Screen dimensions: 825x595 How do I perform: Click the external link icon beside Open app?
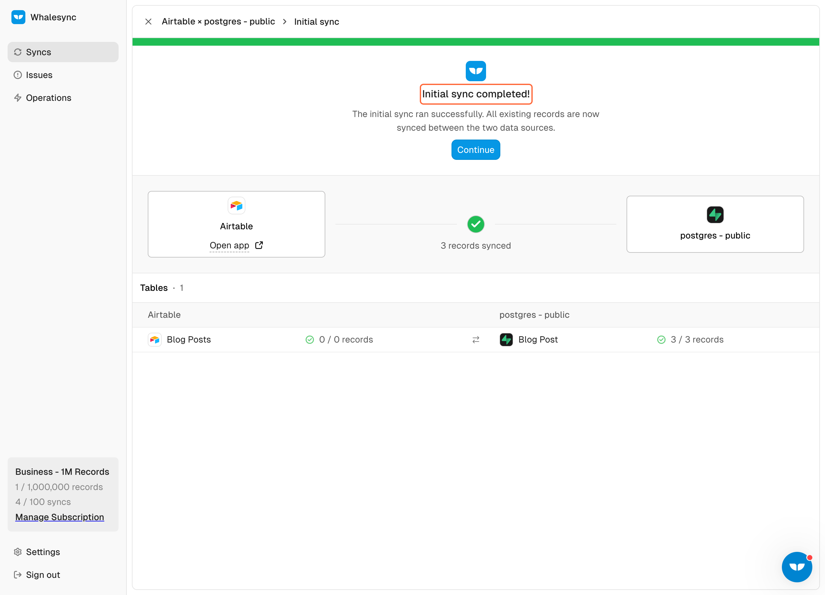(259, 245)
